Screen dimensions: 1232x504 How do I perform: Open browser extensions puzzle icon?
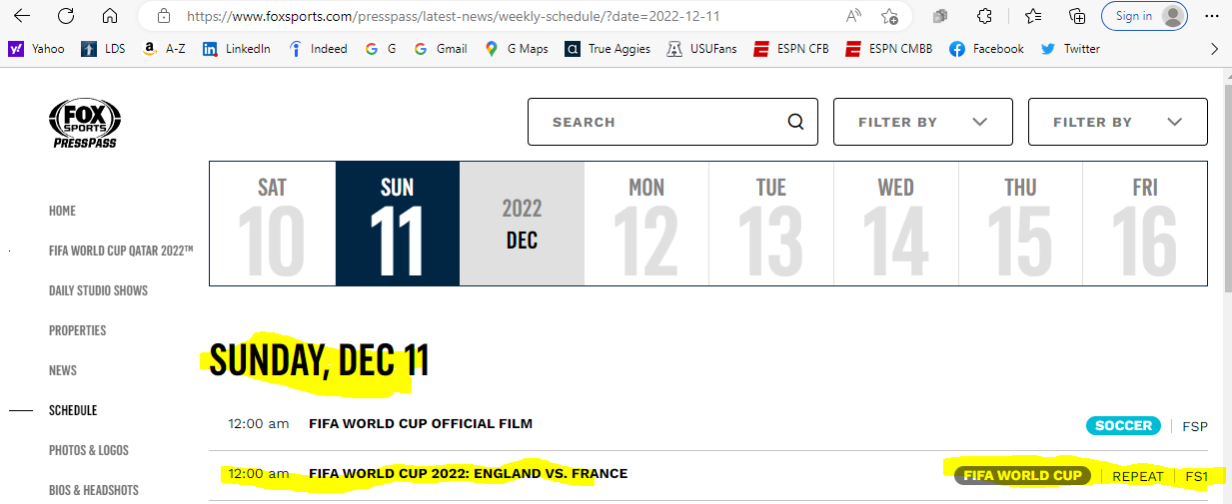pyautogui.click(x=984, y=16)
